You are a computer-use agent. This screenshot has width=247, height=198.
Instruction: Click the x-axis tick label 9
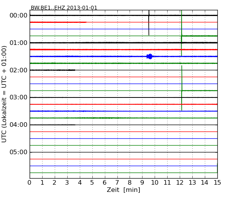[x=142, y=183]
